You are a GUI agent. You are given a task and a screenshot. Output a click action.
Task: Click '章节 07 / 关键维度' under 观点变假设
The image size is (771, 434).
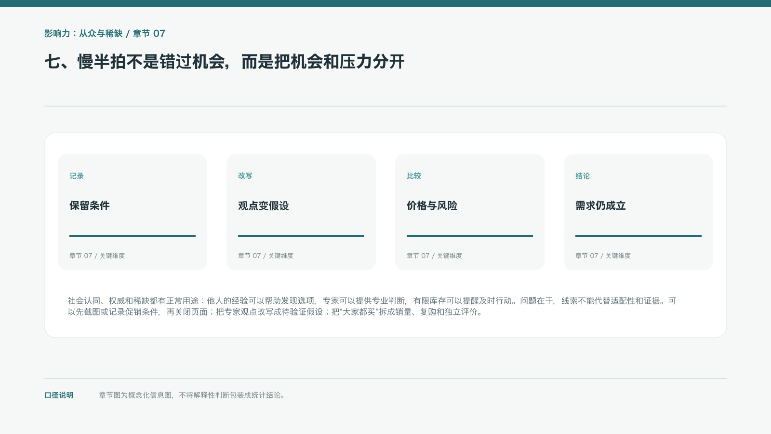(x=266, y=256)
